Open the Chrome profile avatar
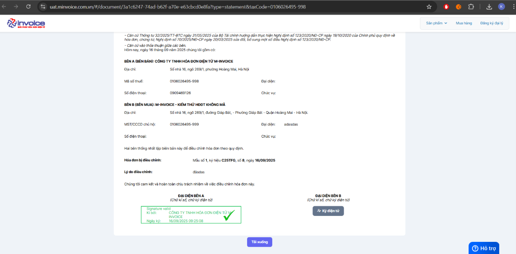 [501, 7]
